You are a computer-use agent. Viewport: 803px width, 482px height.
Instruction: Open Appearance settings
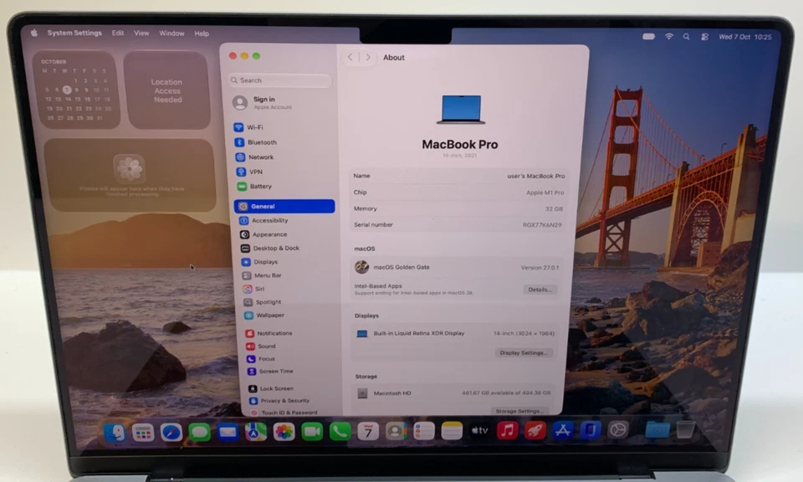263,234
